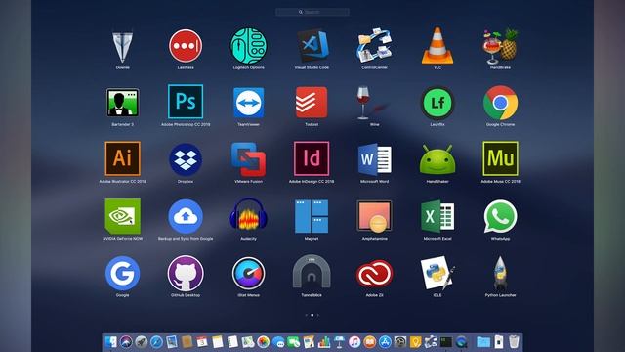The height and width of the screenshot is (352, 625).
Task: Open Bartender 3
Action: pos(122,103)
